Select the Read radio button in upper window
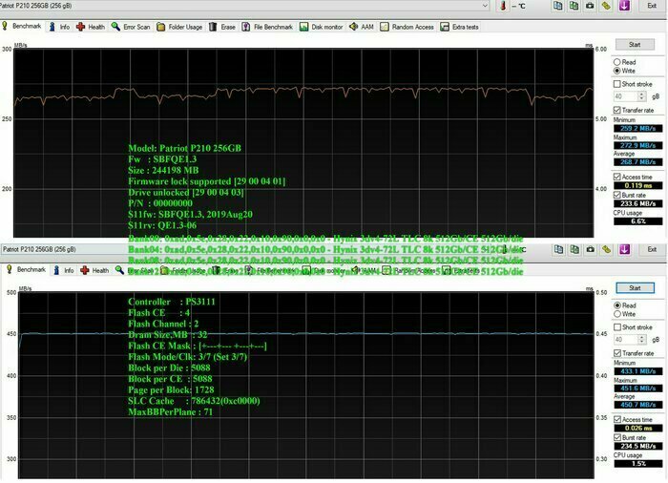 pyautogui.click(x=616, y=62)
